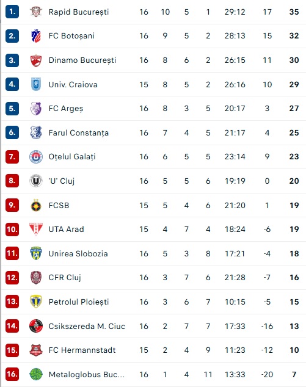
Task: Click the FC Botoșani team logo
Action: tap(36, 36)
